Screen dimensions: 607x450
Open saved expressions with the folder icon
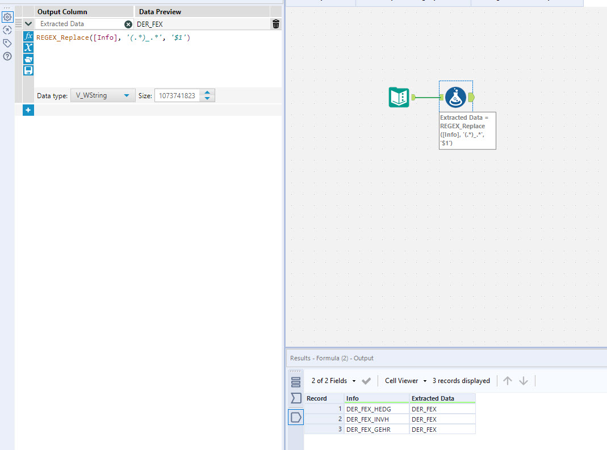pyautogui.click(x=28, y=59)
